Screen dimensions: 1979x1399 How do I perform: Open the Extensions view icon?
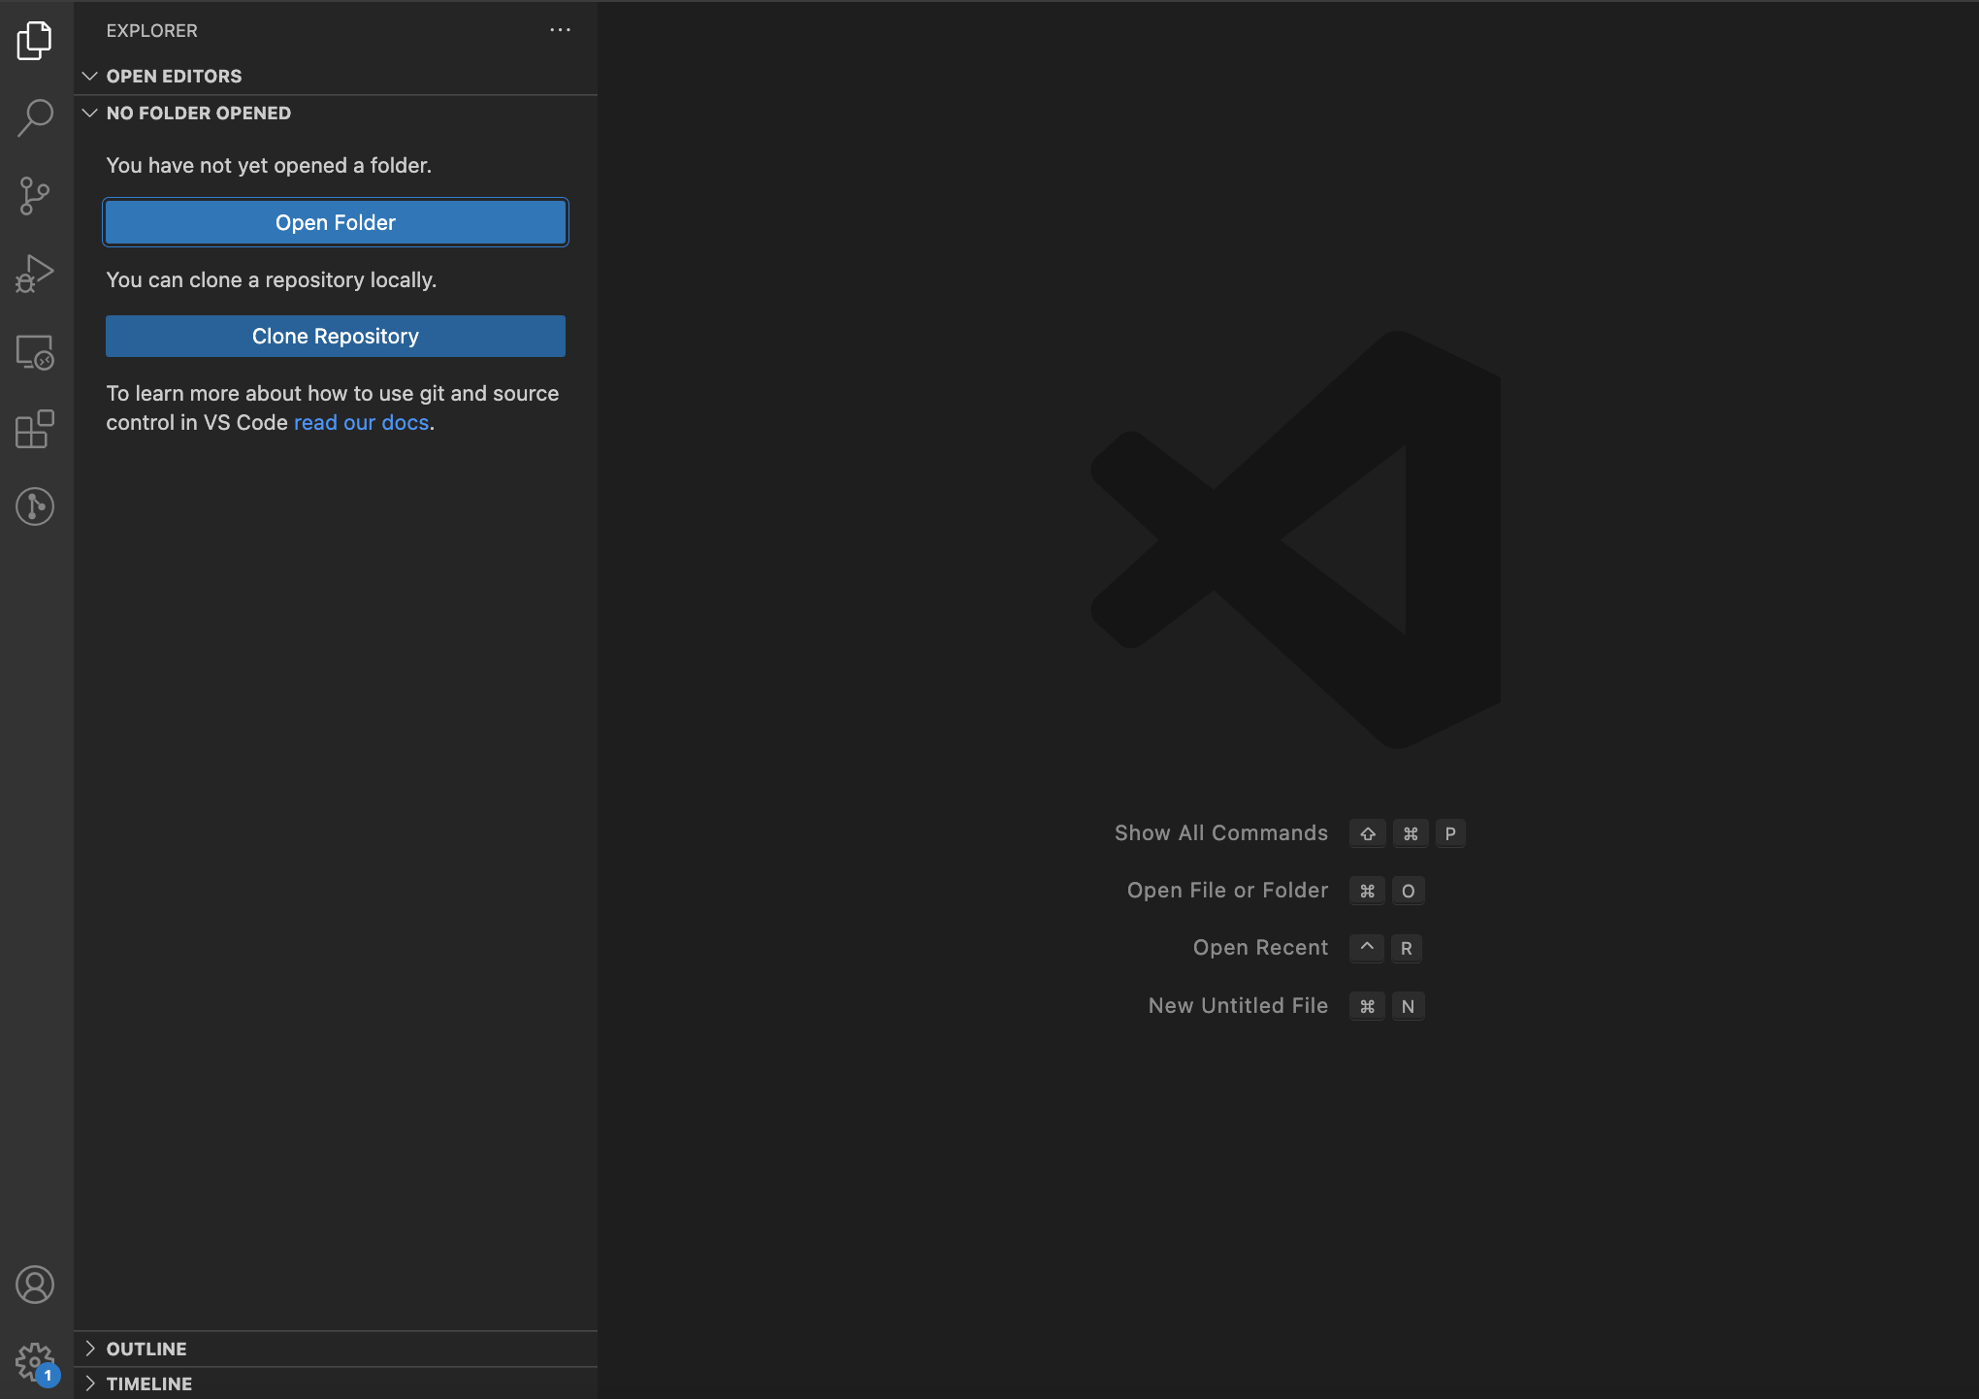tap(35, 429)
